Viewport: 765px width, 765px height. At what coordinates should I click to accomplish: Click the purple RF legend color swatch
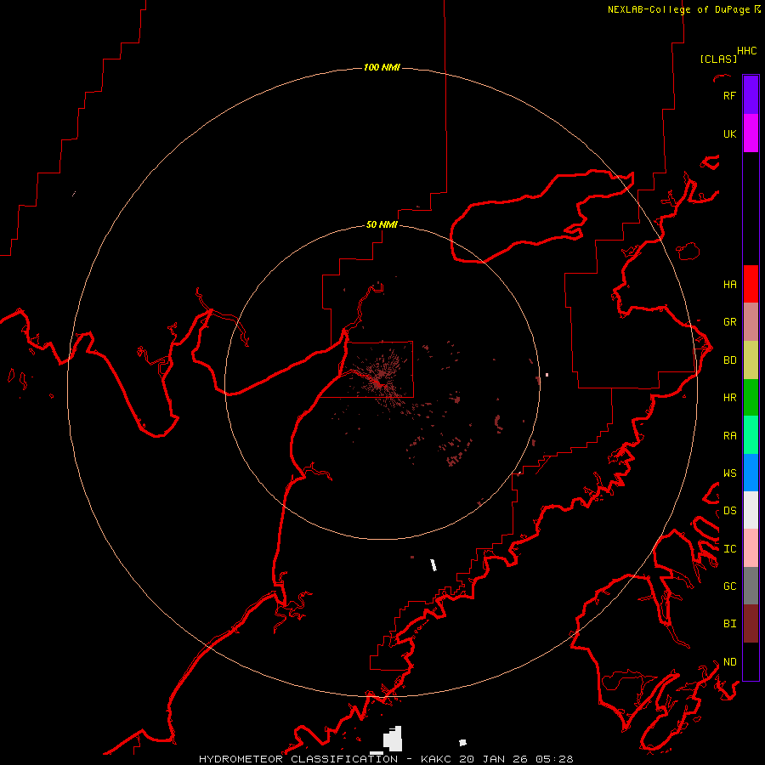coord(751,95)
